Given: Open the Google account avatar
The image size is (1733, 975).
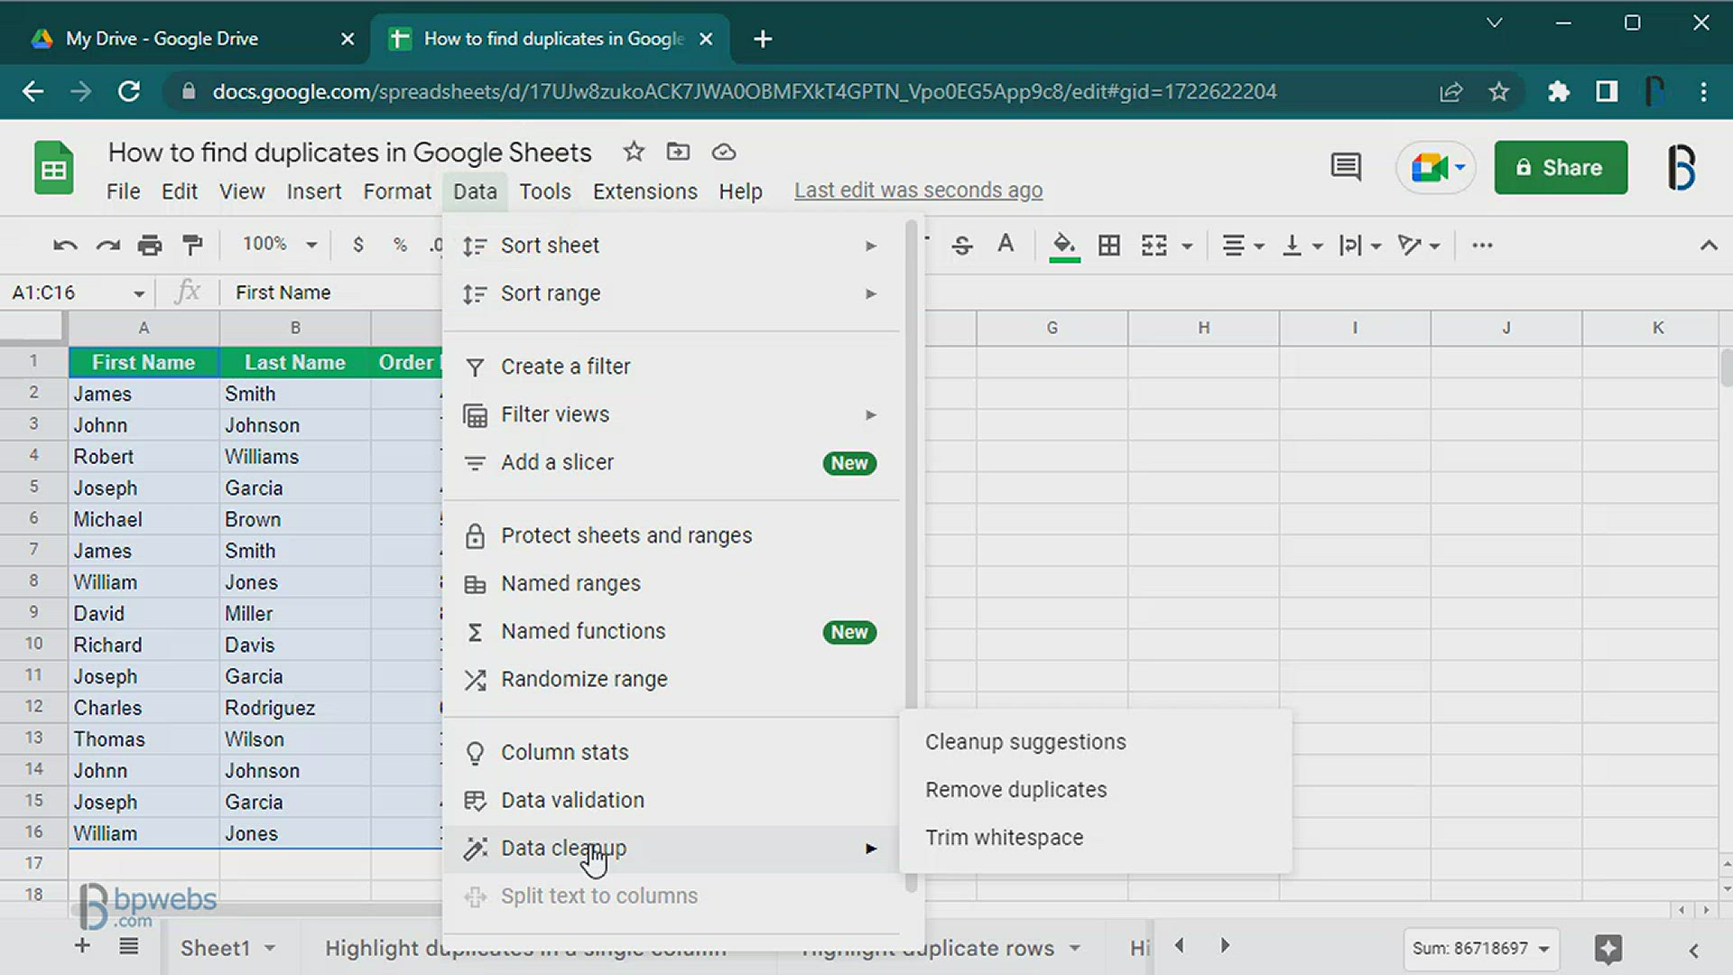Looking at the screenshot, I should click(x=1682, y=167).
